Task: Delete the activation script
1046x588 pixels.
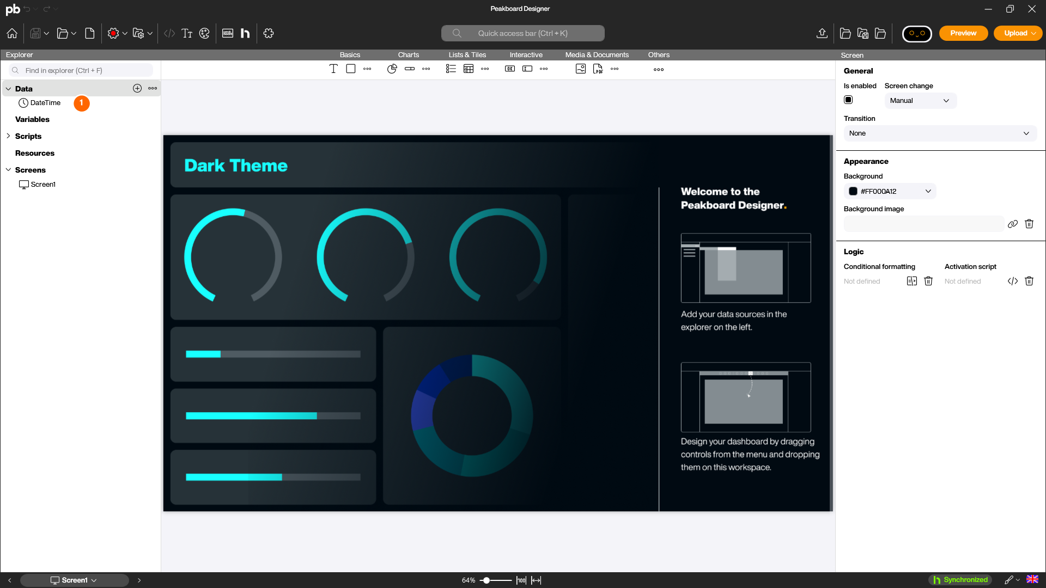Action: pyautogui.click(x=1029, y=281)
